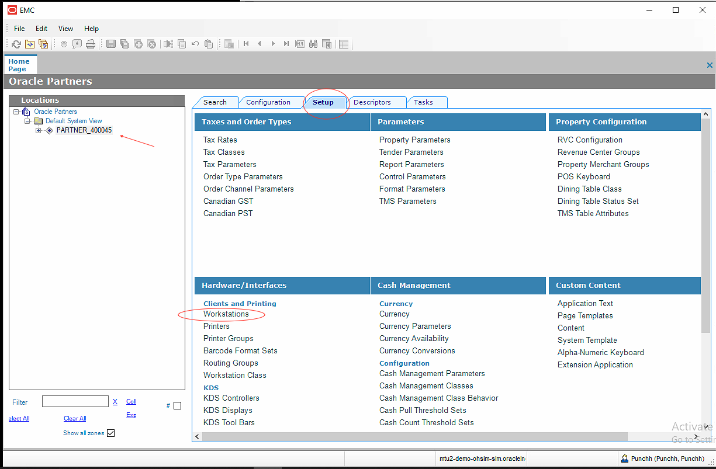Screen dimensions: 716x469
Task: Click the speech-bubble toolbar icon
Action: [x=77, y=44]
